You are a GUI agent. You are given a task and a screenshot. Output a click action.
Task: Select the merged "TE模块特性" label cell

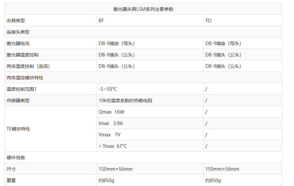[x=18, y=129]
